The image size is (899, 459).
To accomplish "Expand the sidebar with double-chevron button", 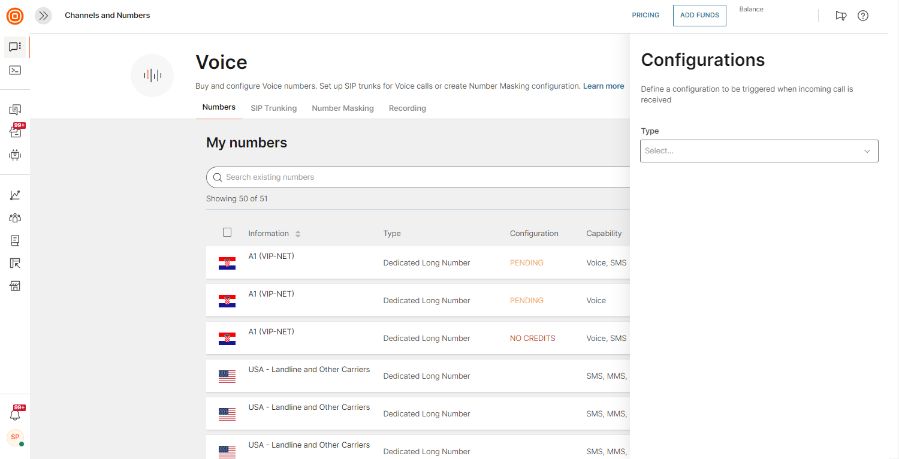I will coord(43,16).
